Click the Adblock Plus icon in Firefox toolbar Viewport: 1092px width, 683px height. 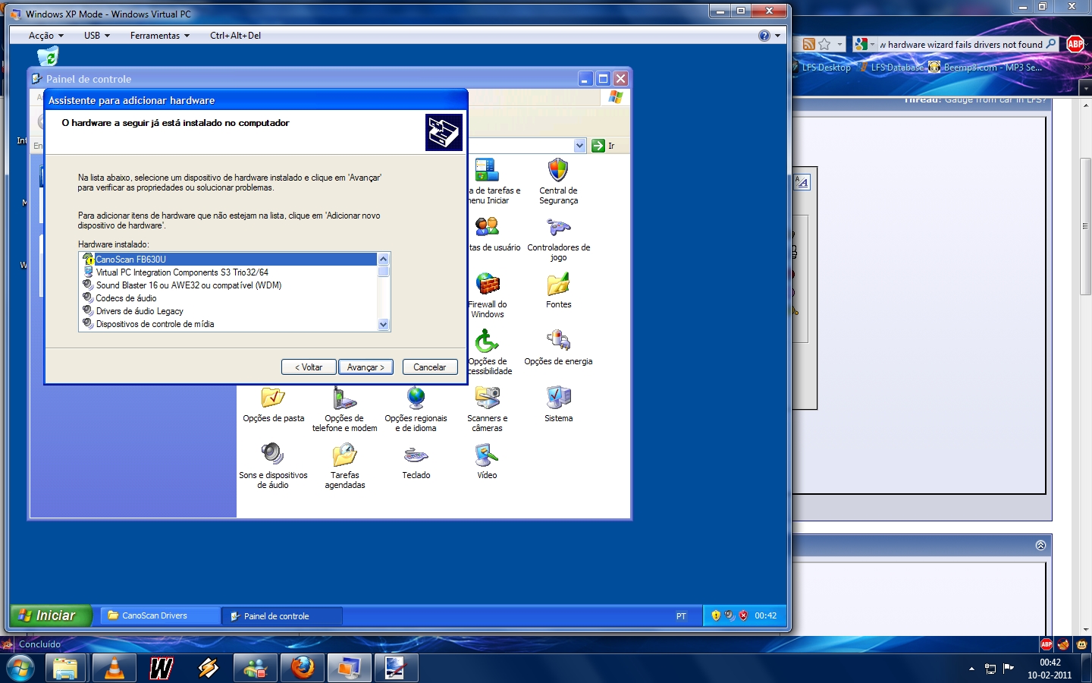pos(1075,44)
